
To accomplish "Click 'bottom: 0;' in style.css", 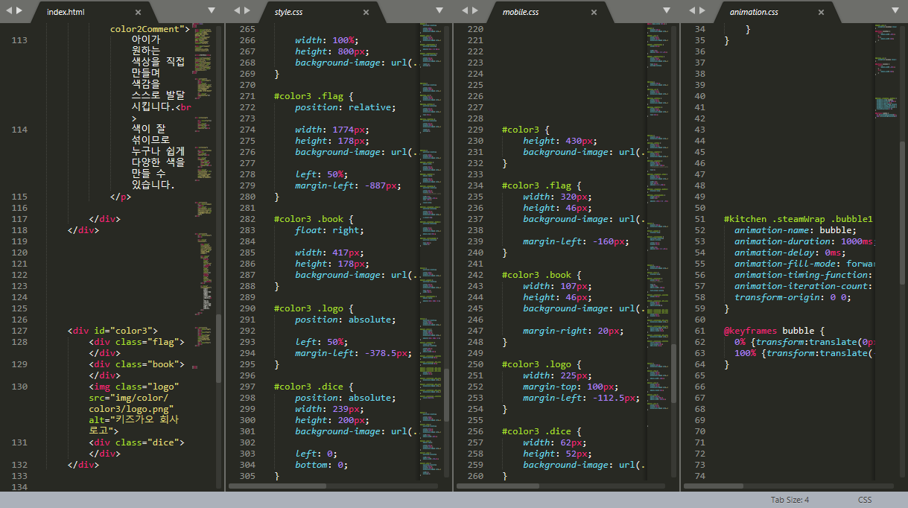I will click(x=321, y=465).
